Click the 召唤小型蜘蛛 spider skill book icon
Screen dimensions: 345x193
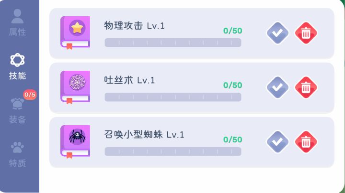pos(75,141)
